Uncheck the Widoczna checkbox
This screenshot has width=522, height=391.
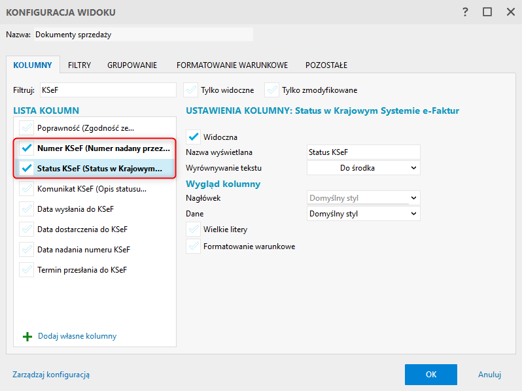point(194,137)
